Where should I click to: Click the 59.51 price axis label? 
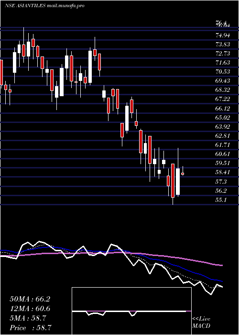pyautogui.click(x=223, y=163)
